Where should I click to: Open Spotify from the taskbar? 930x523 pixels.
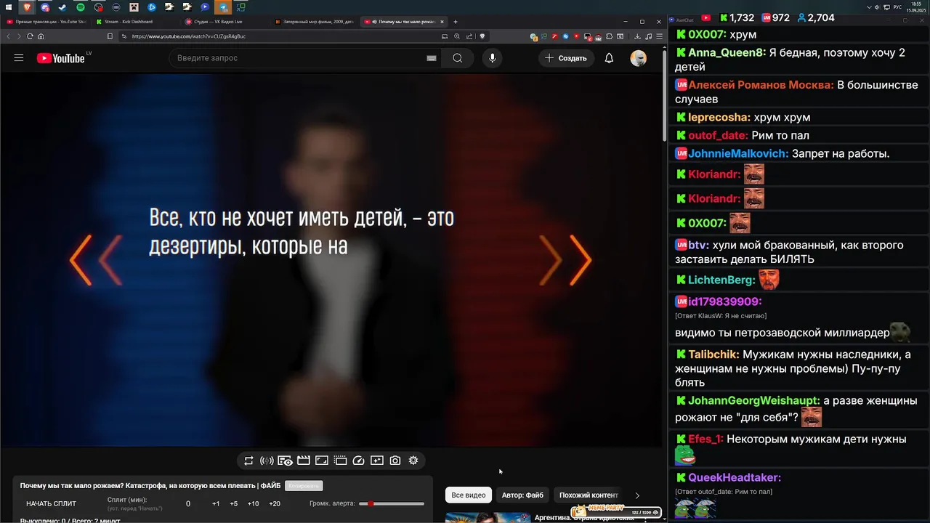[80, 7]
